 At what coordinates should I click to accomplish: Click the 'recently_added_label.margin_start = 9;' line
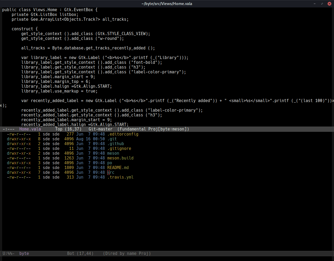67,120
